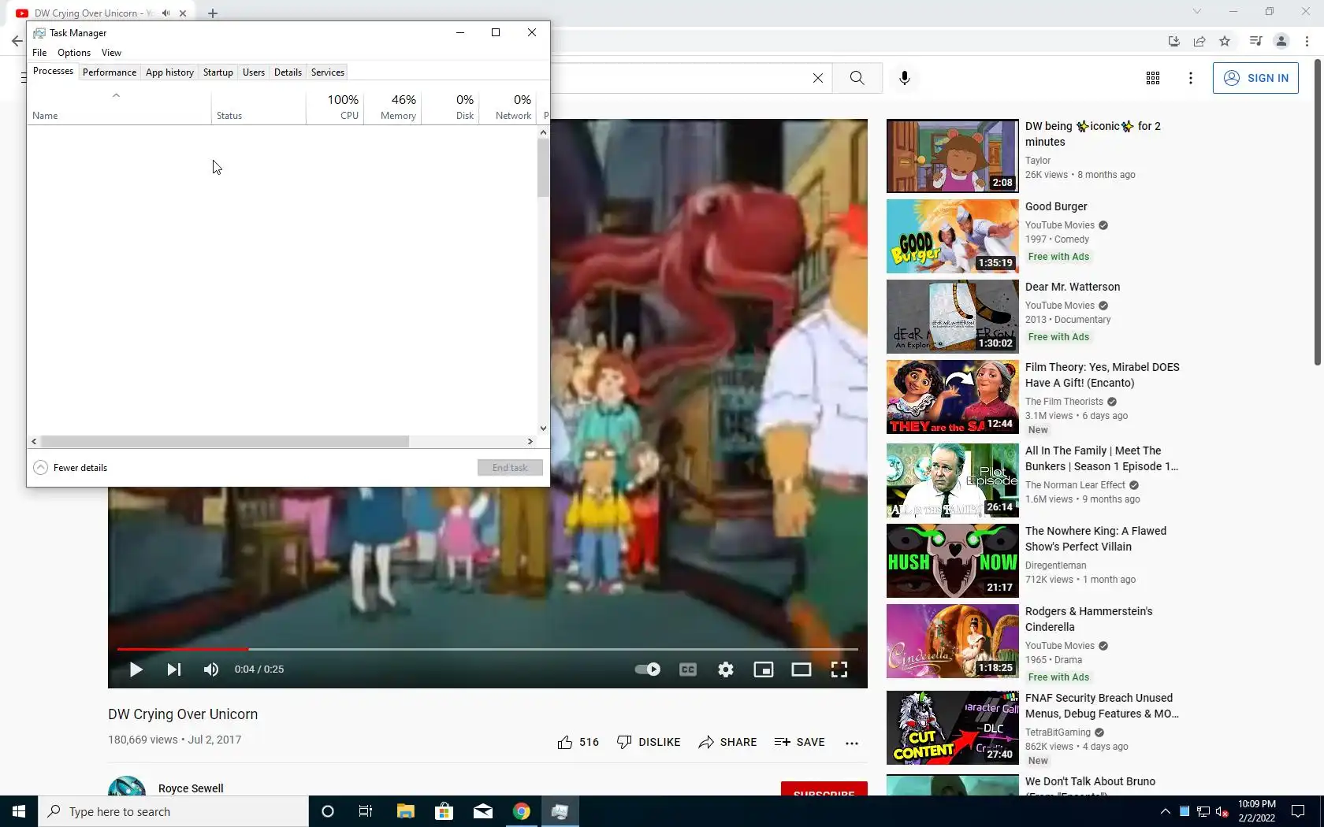
Task: Open YouTube settings three-dot menu
Action: pyautogui.click(x=1191, y=78)
